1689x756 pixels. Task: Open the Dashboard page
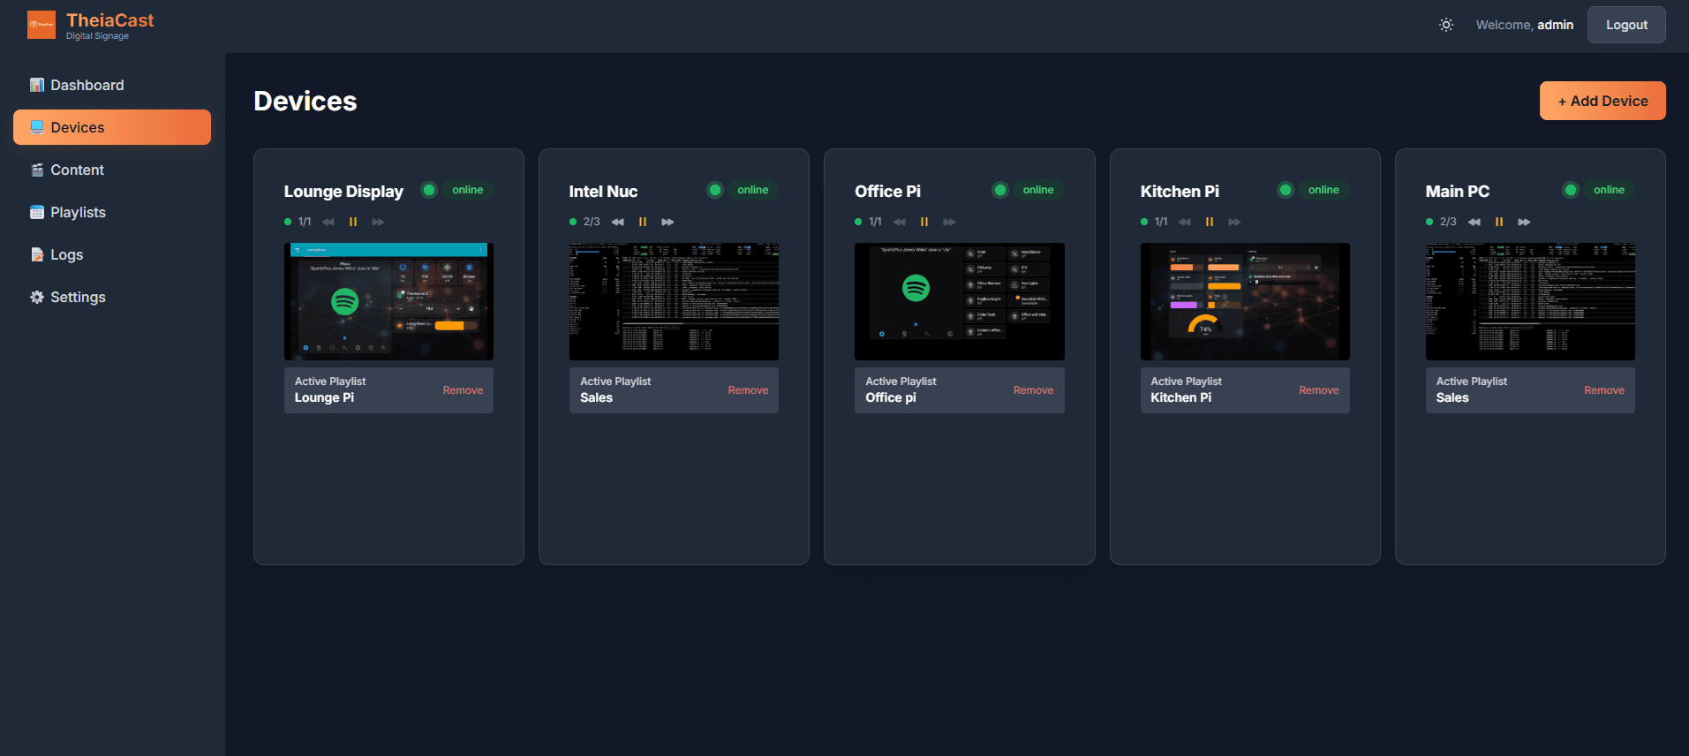point(87,85)
